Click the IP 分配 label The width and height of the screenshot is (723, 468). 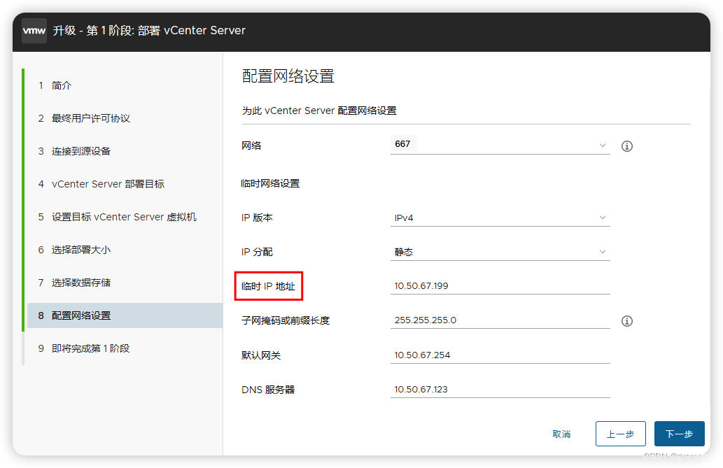257,252
